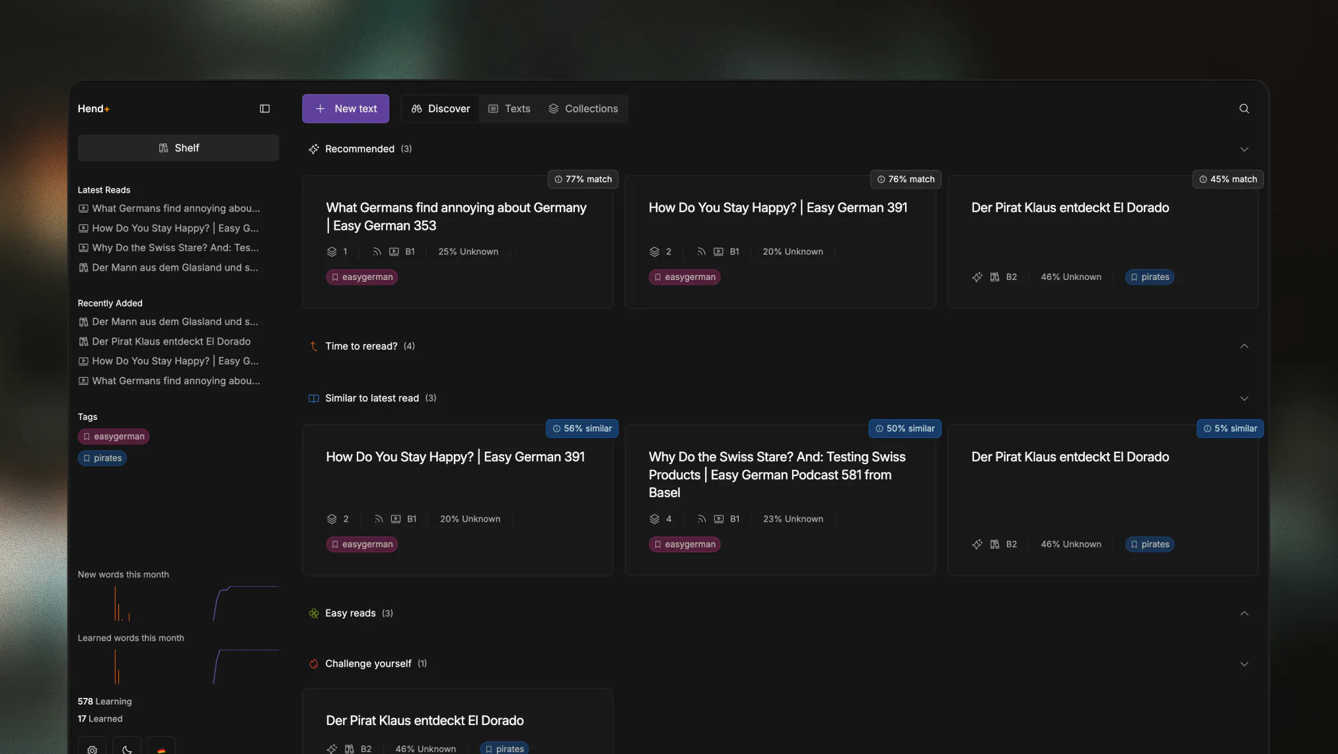
Task: Expand the Time to reread? section chevron
Action: (x=1244, y=347)
